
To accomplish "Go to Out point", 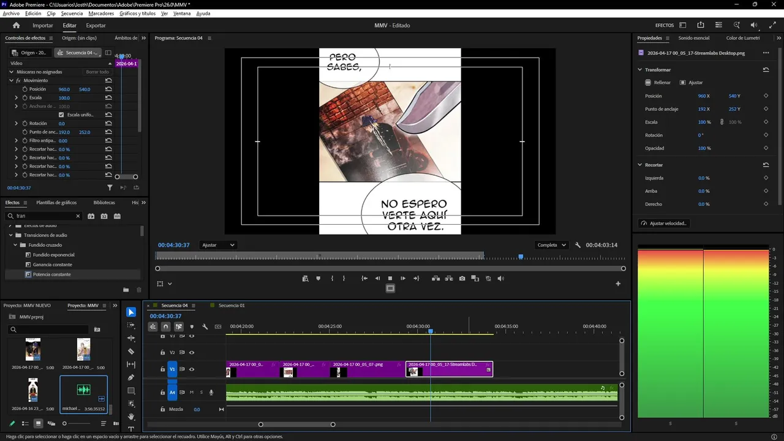I will 417,279.
